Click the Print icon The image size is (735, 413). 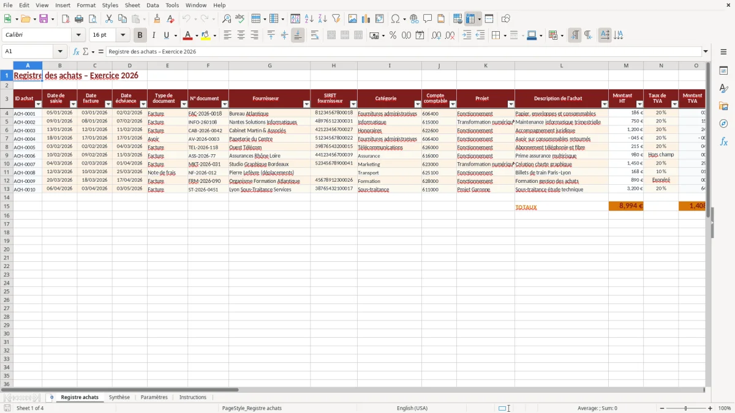[x=79, y=19]
